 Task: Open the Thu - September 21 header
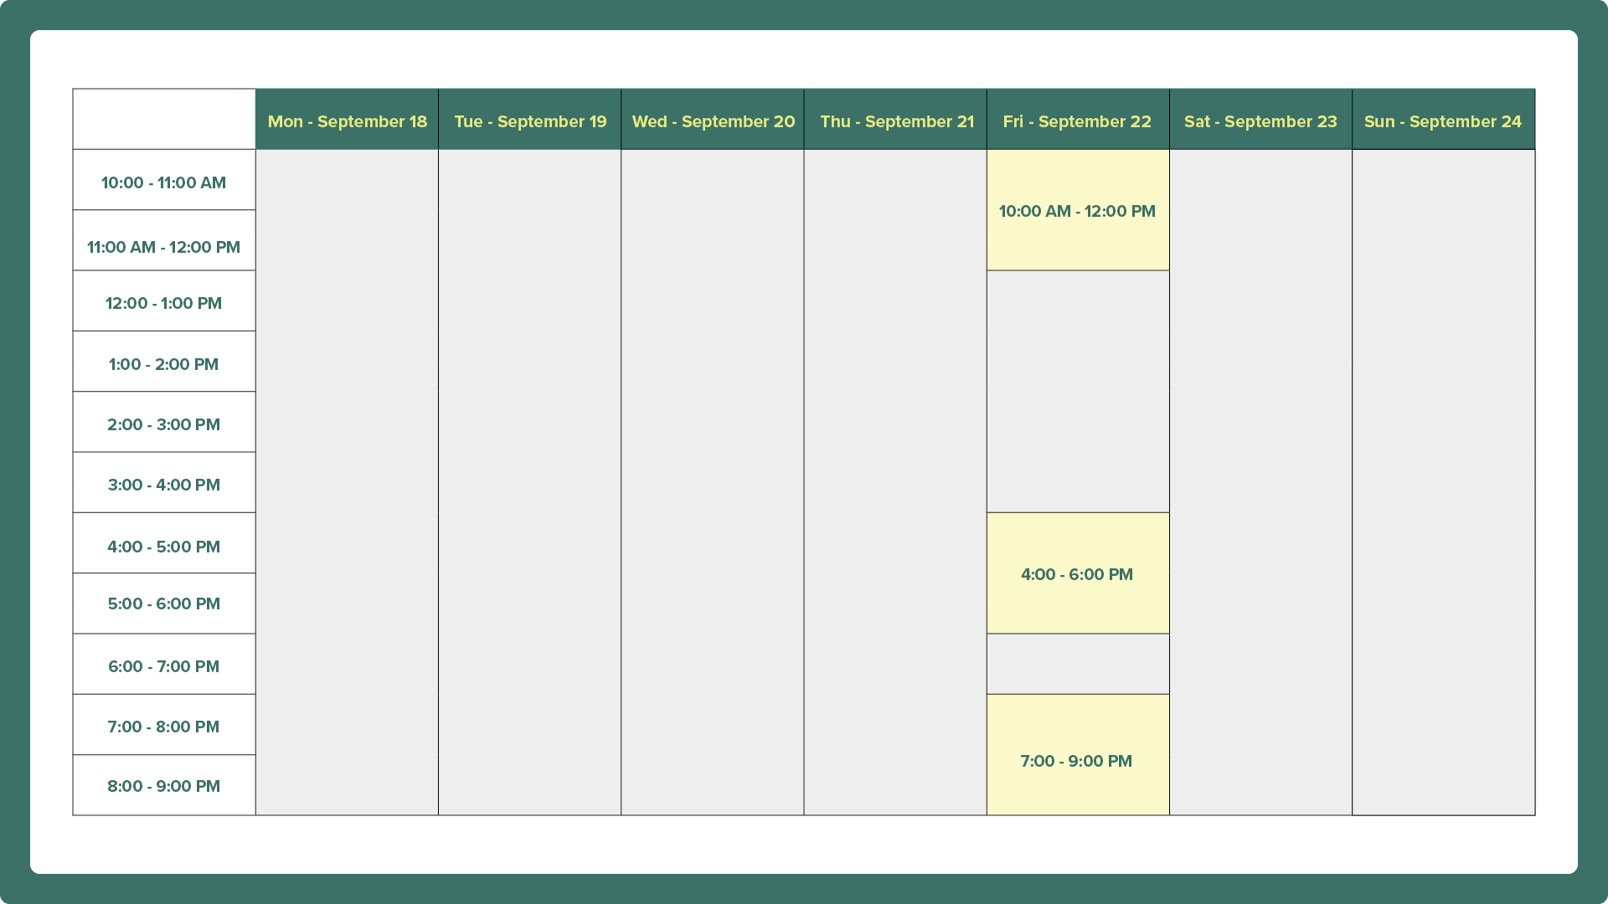896,121
